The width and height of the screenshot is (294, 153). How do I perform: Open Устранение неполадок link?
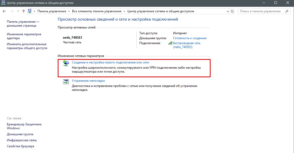click(88, 81)
